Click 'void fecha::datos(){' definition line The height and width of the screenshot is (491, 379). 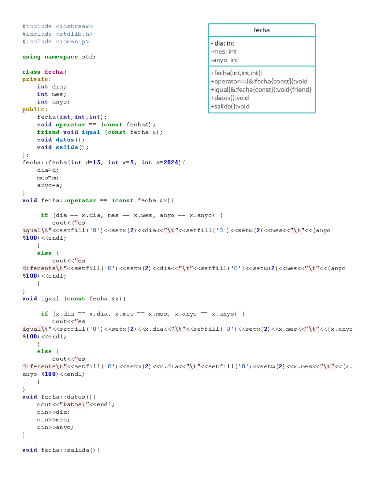pyautogui.click(x=59, y=397)
